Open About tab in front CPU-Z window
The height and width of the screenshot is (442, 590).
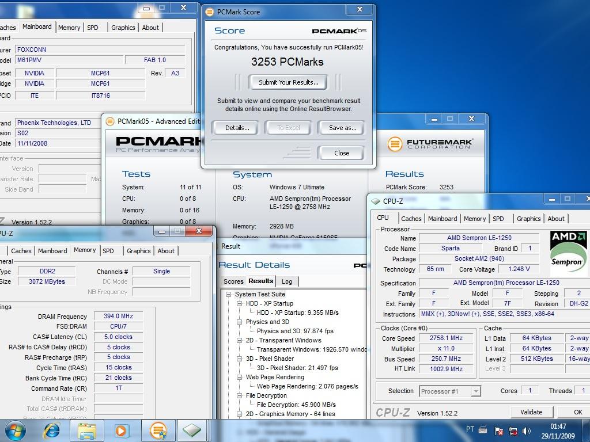click(x=556, y=219)
